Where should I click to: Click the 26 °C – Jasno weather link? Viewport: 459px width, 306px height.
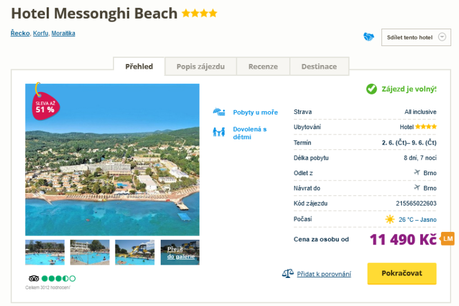click(x=417, y=219)
